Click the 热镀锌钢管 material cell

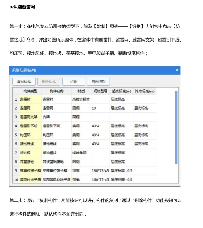(81, 99)
